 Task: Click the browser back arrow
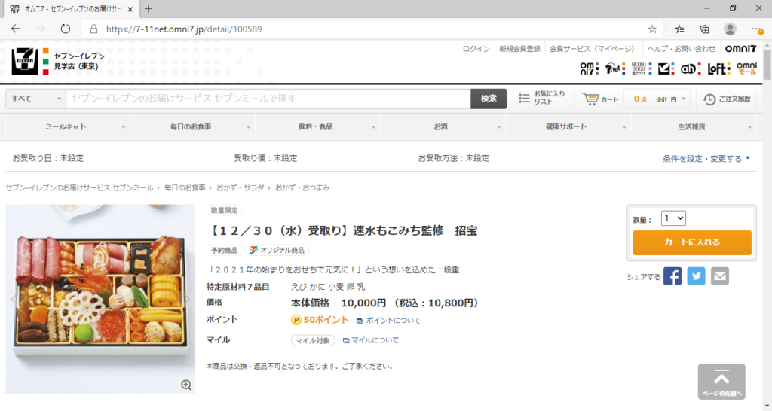16,29
